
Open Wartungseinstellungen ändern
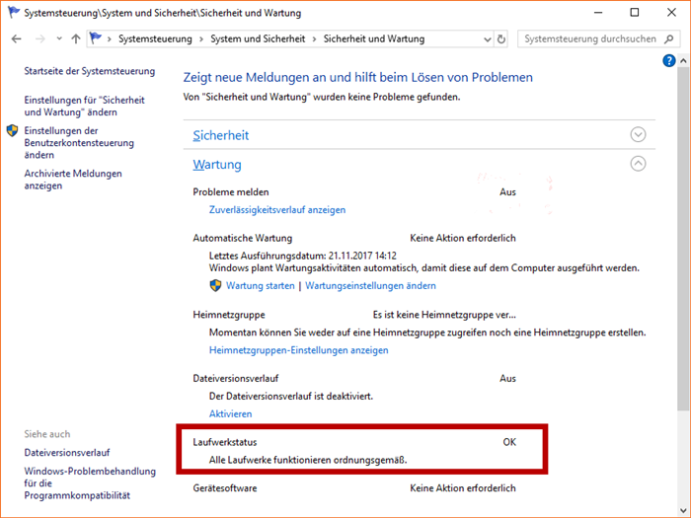tap(370, 285)
